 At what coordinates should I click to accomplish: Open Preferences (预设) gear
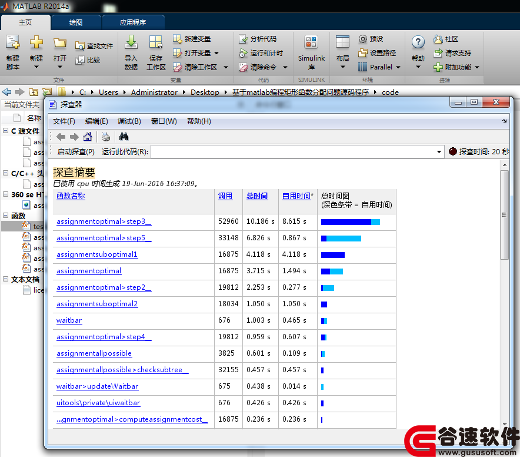point(371,39)
